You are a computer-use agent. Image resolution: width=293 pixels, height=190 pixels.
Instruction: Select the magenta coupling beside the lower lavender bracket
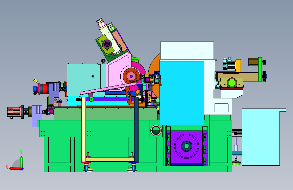pyautogui.click(x=50, y=112)
